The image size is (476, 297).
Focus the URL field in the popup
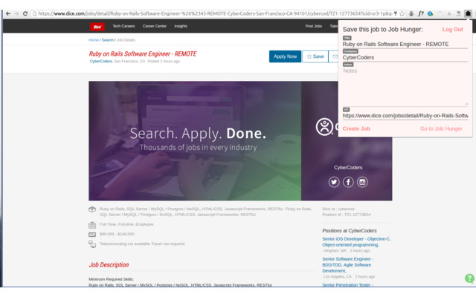405,116
